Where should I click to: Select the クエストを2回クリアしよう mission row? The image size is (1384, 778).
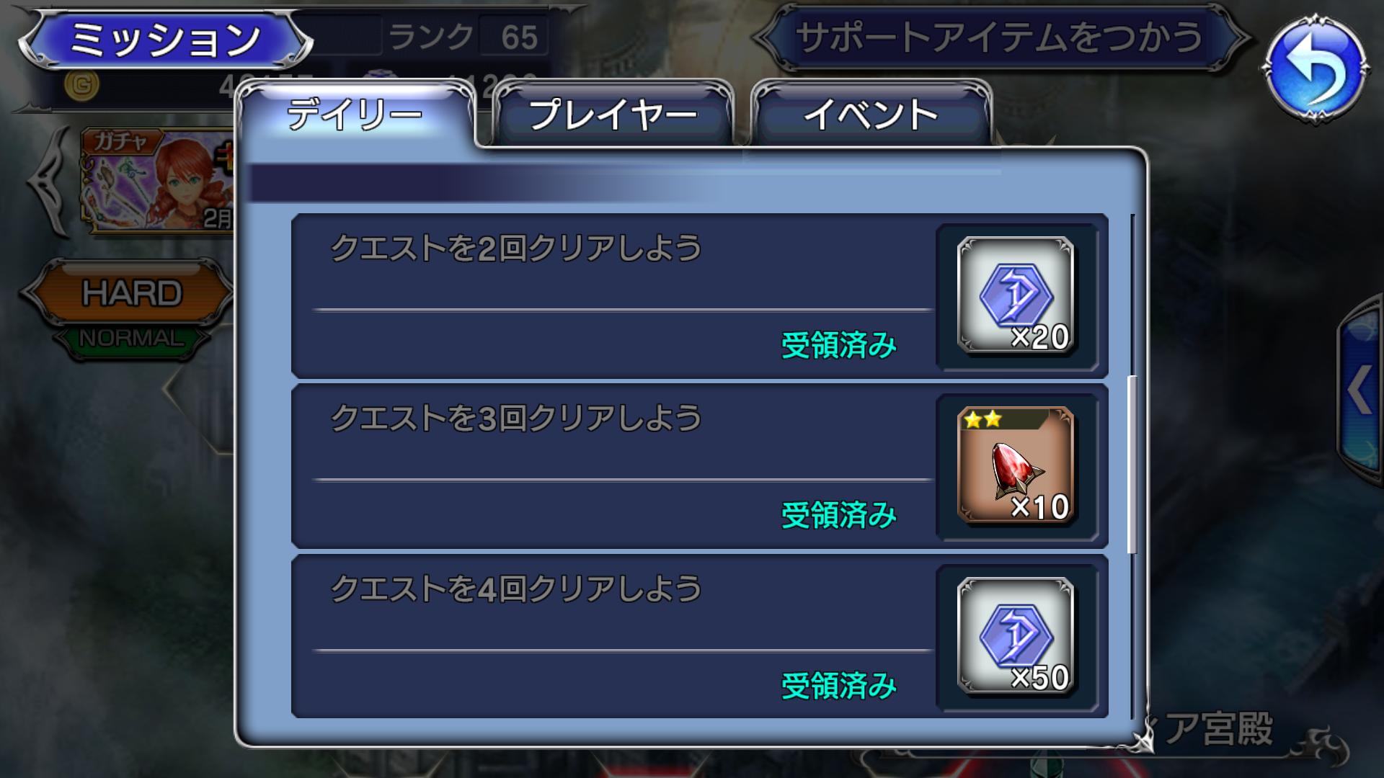[x=699, y=296]
